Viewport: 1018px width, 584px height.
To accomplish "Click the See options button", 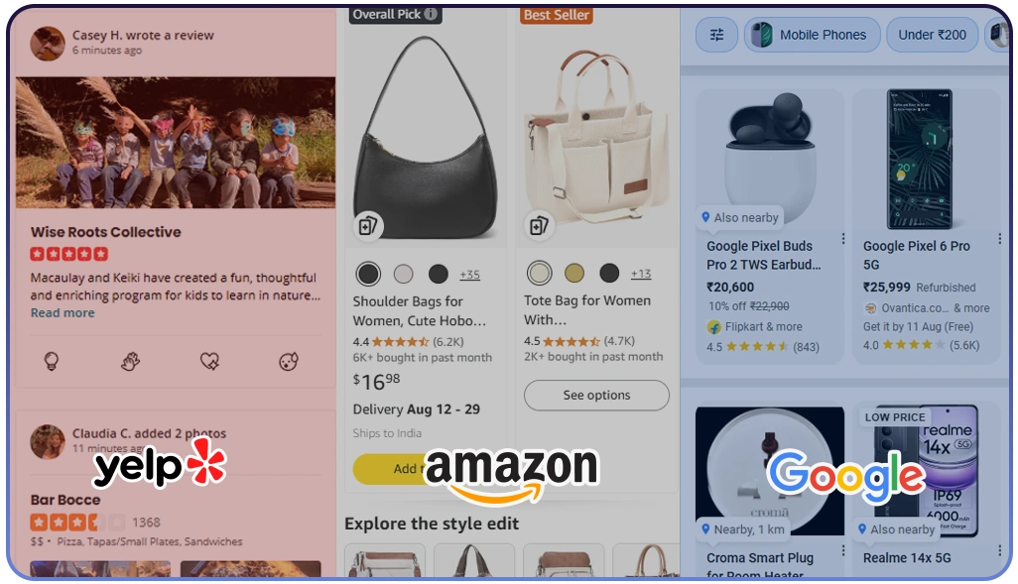I will pyautogui.click(x=596, y=396).
